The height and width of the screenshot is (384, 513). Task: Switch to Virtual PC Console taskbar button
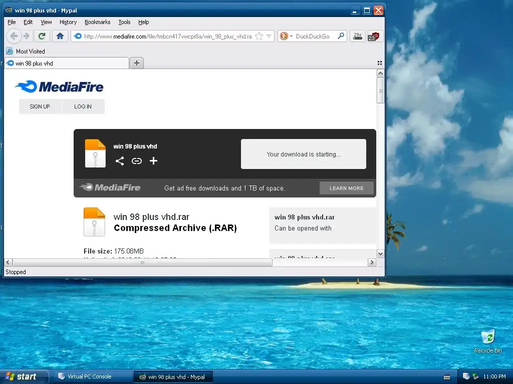pos(92,376)
